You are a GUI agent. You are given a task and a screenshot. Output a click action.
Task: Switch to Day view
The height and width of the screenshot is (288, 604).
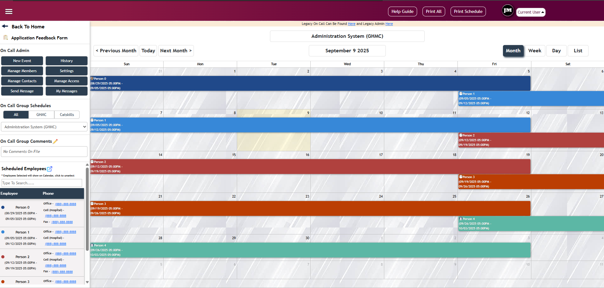[556, 51]
